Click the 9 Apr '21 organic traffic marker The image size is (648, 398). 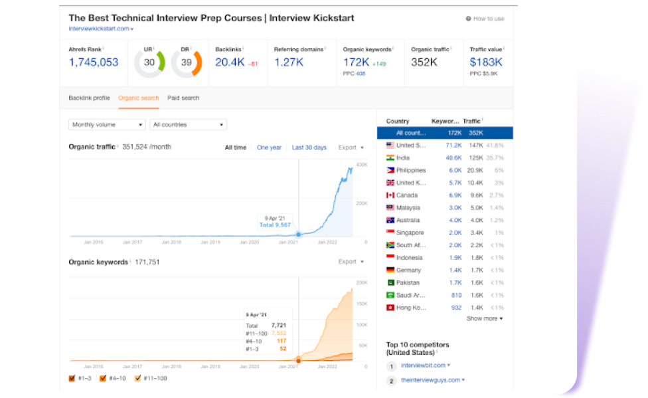(298, 234)
